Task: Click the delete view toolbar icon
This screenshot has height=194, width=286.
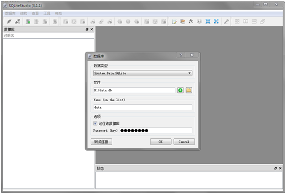Action: point(164,21)
